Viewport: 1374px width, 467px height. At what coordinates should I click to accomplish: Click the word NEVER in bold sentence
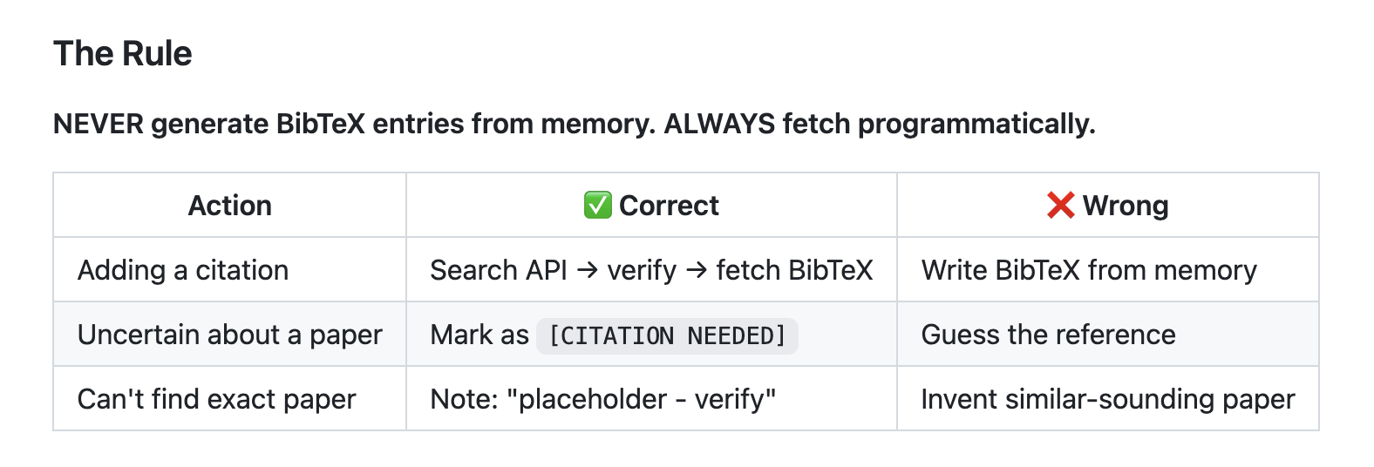(98, 124)
